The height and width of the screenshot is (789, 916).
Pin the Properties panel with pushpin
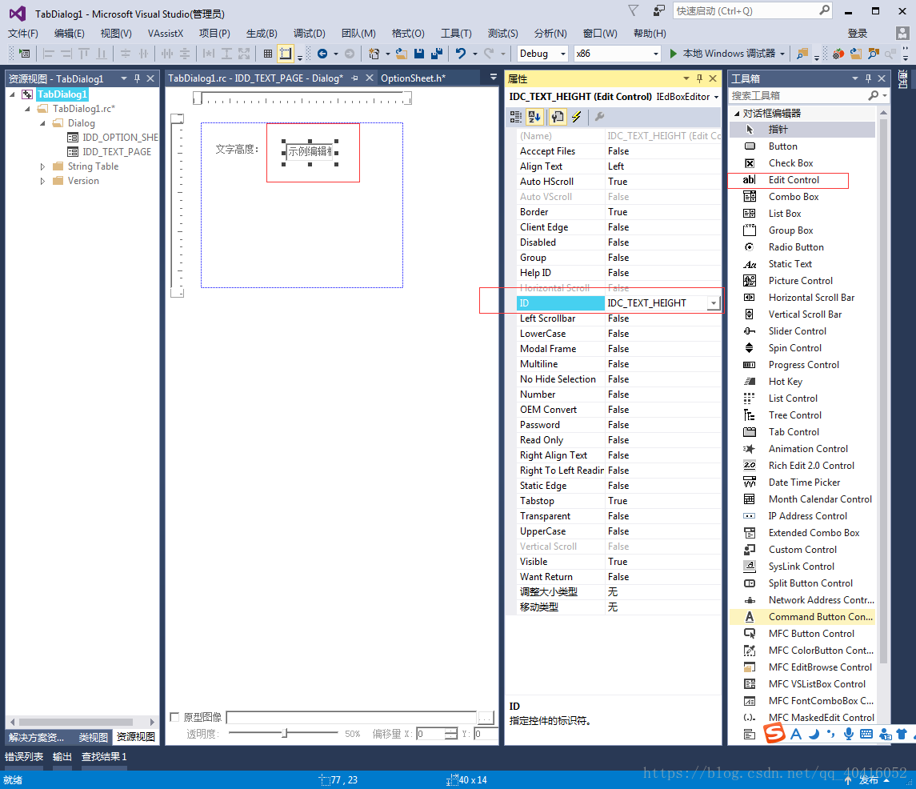tap(699, 78)
